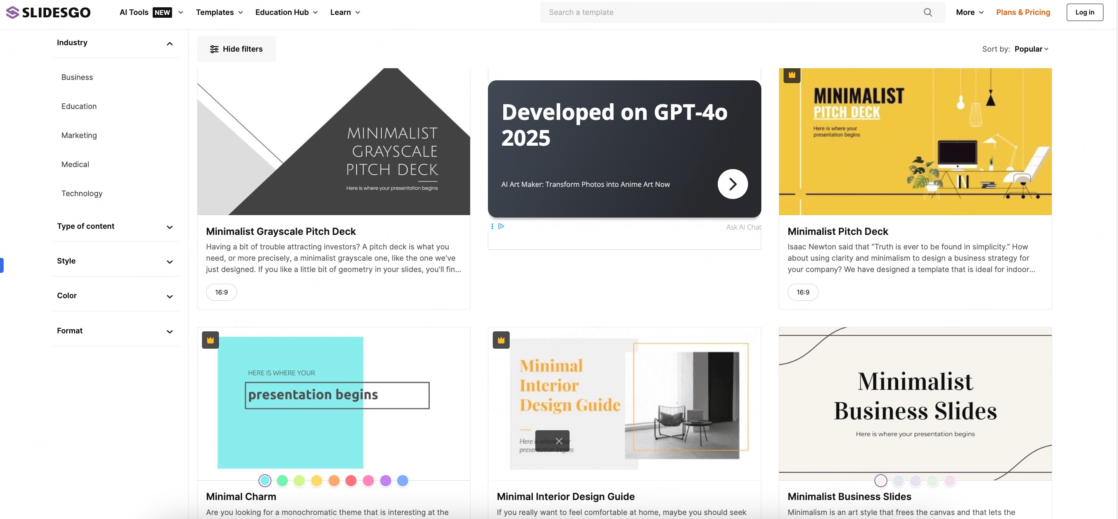Screen dimensions: 1118x519
Task: Open the Minimalist Grayscale Pitch Deck thumbnail
Action: (334, 141)
